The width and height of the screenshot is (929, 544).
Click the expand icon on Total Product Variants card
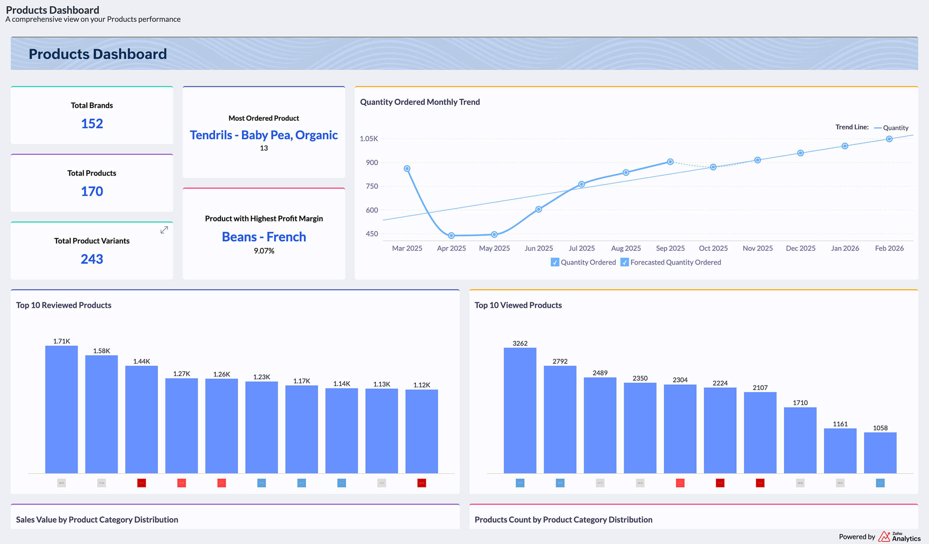(164, 230)
